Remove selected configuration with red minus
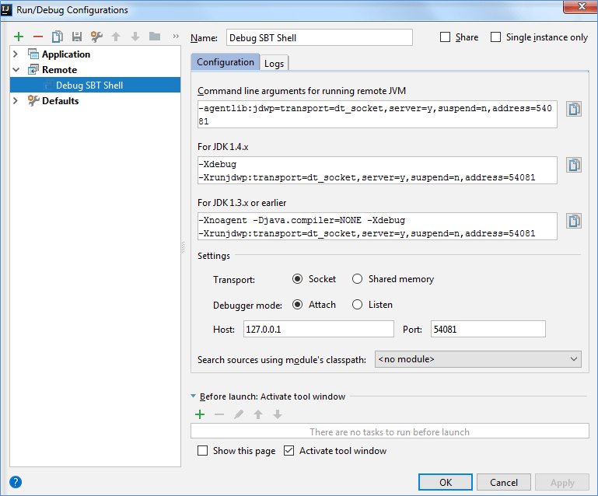Viewport: 598px width, 496px height. 38,37
